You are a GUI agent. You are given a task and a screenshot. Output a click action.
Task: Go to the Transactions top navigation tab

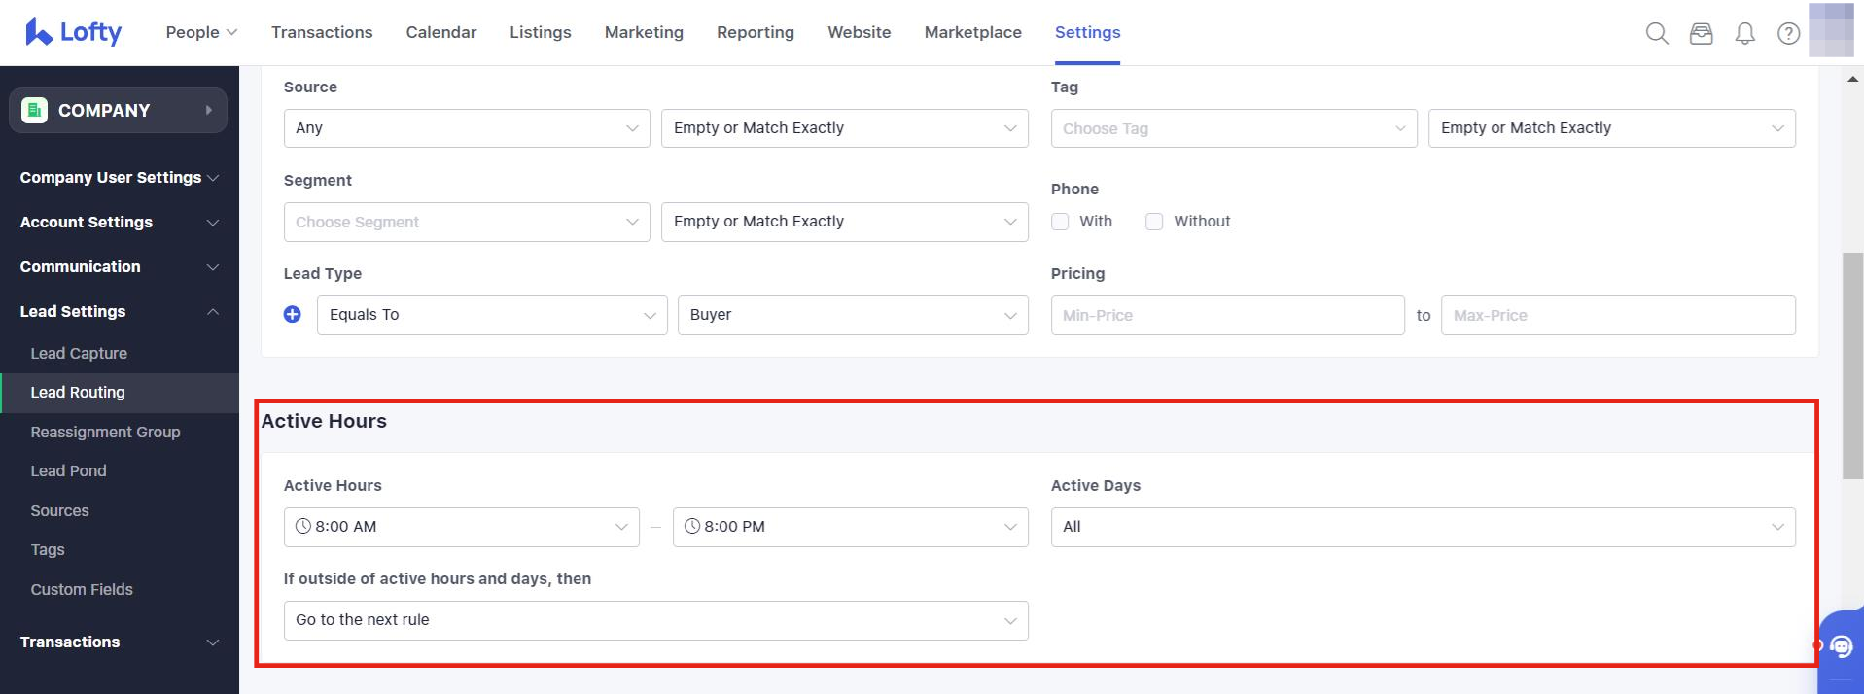(322, 32)
